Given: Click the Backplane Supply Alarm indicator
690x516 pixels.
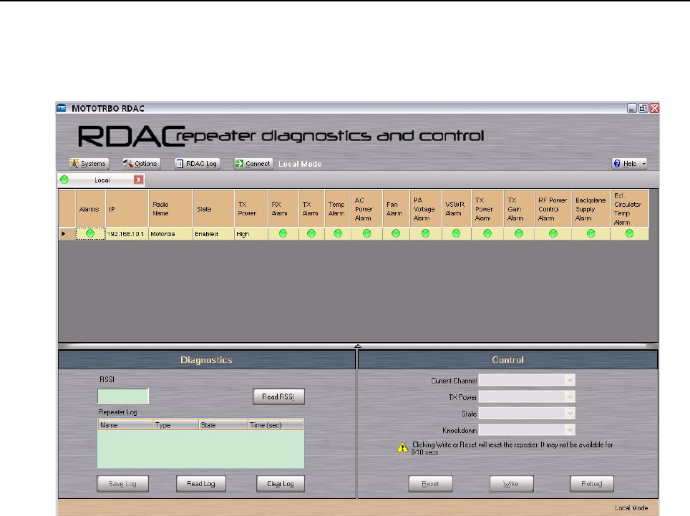Looking at the screenshot, I should (x=591, y=233).
